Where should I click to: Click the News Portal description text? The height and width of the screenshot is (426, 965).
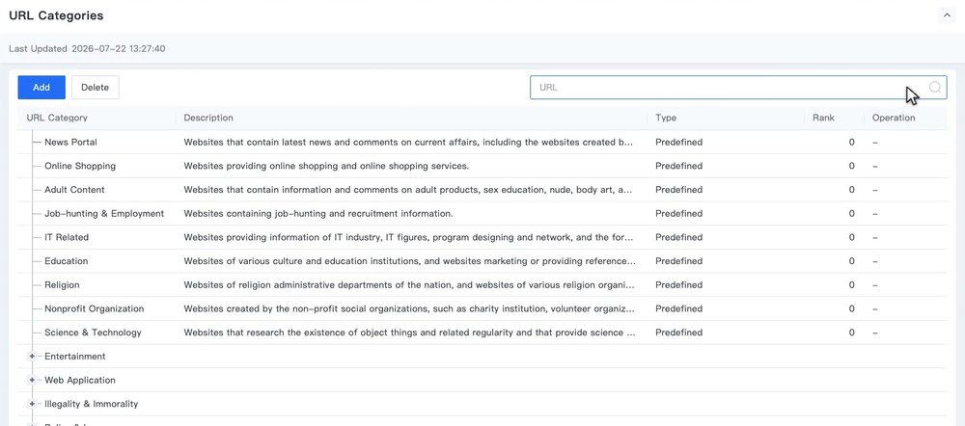(408, 142)
